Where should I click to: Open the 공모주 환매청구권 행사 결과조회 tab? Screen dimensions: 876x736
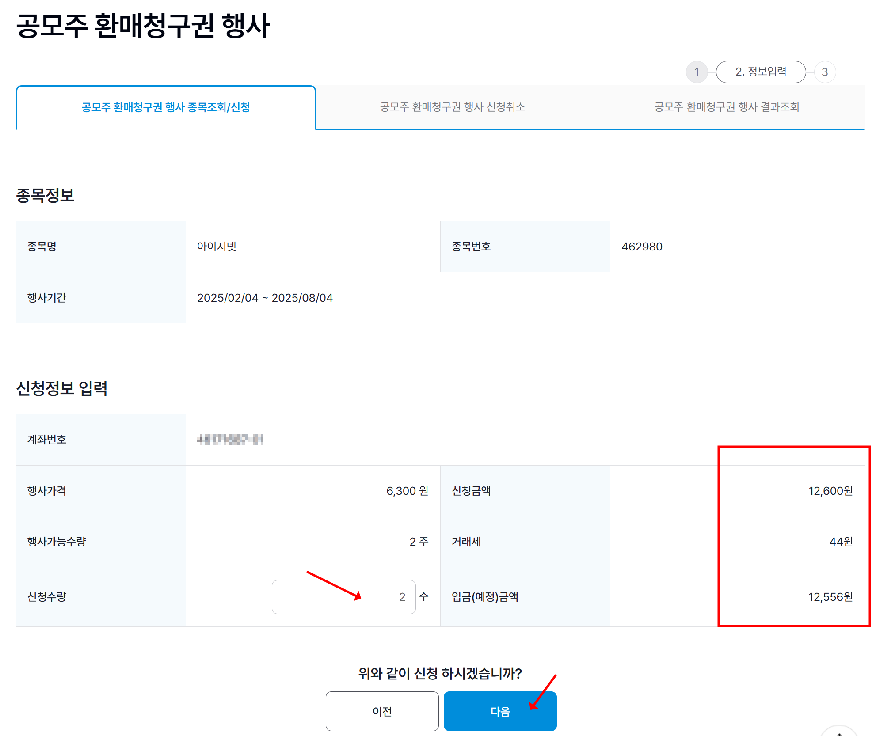tap(727, 107)
